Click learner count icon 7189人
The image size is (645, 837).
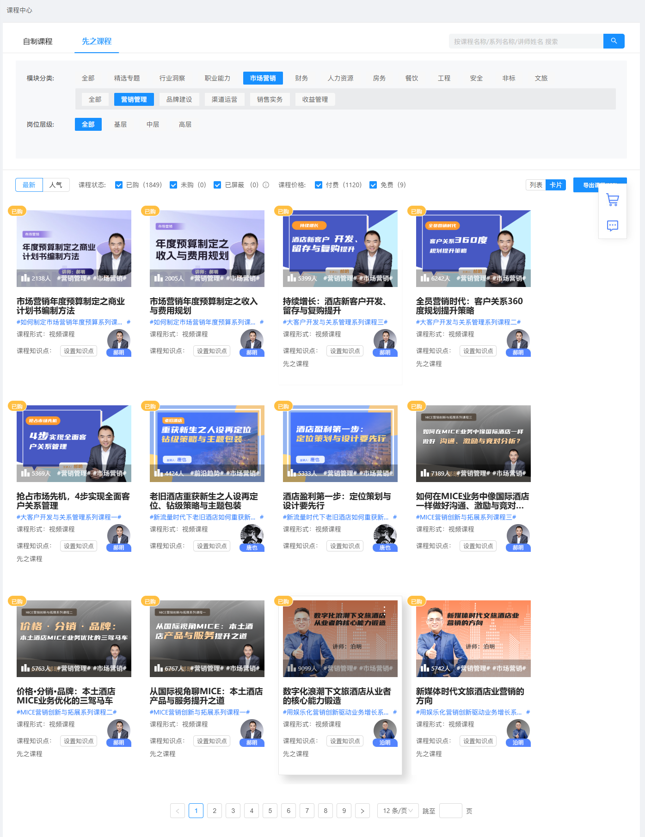425,473
